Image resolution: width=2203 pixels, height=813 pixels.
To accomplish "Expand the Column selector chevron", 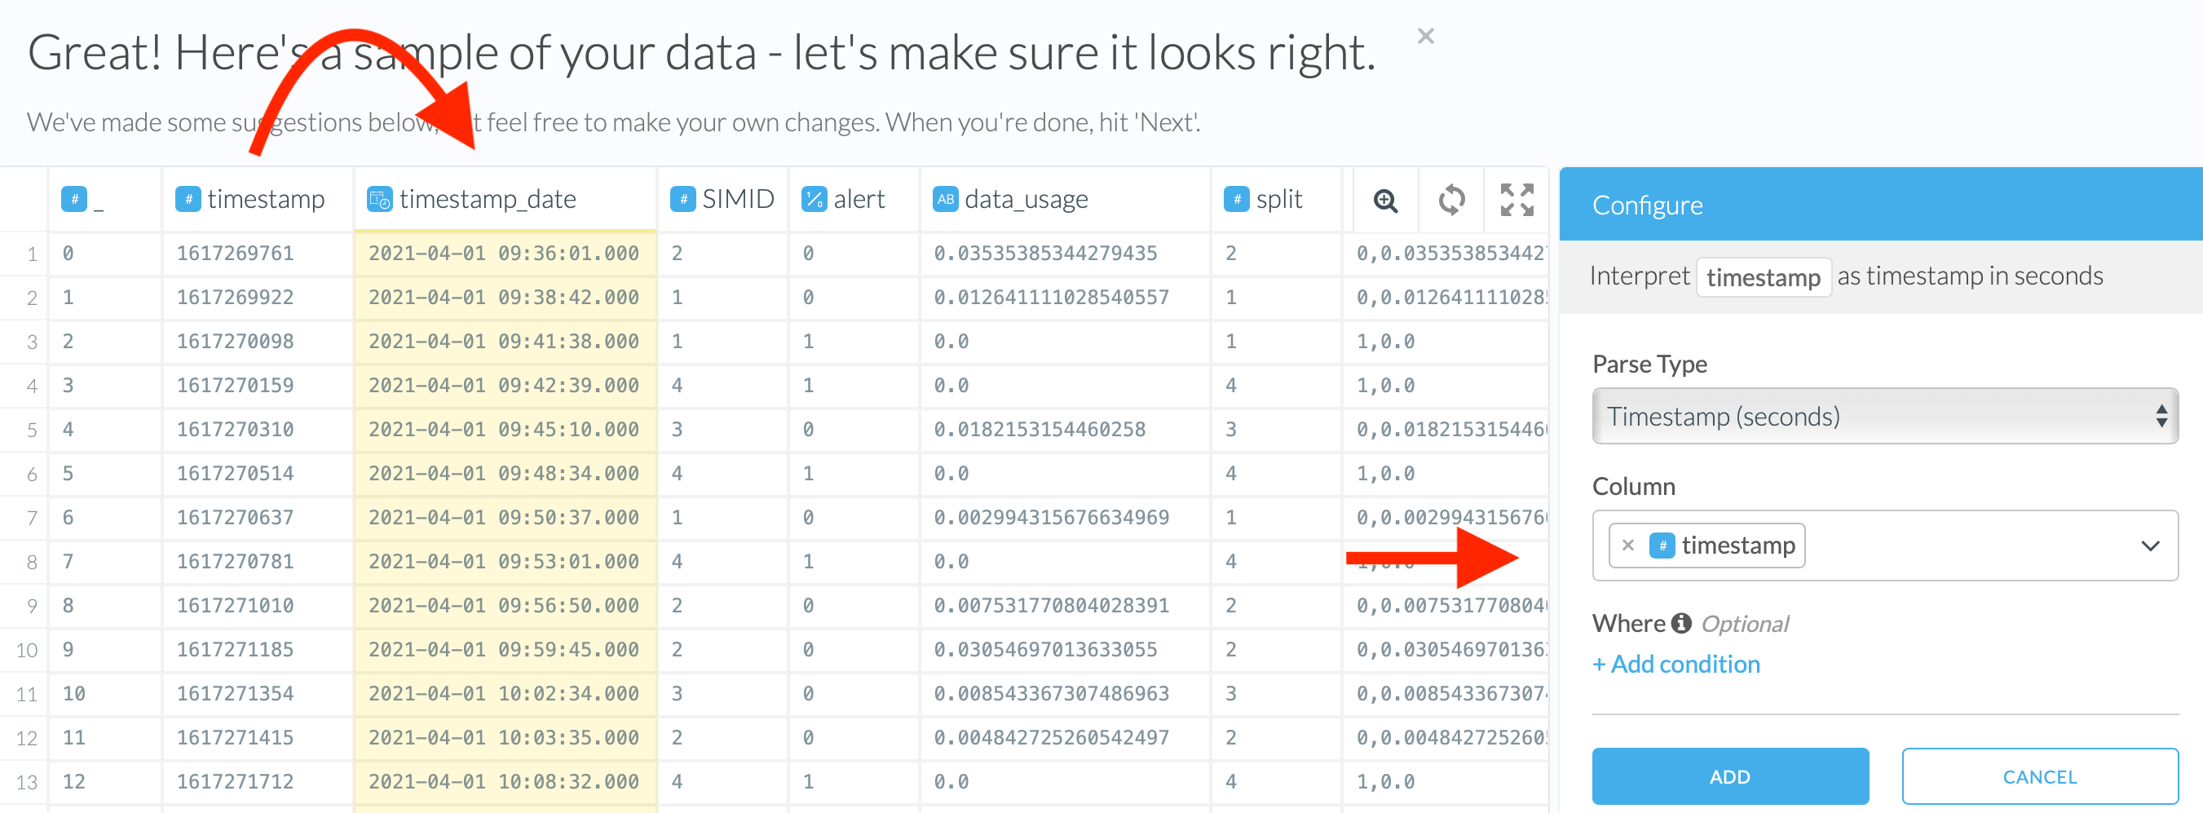I will coord(2149,546).
